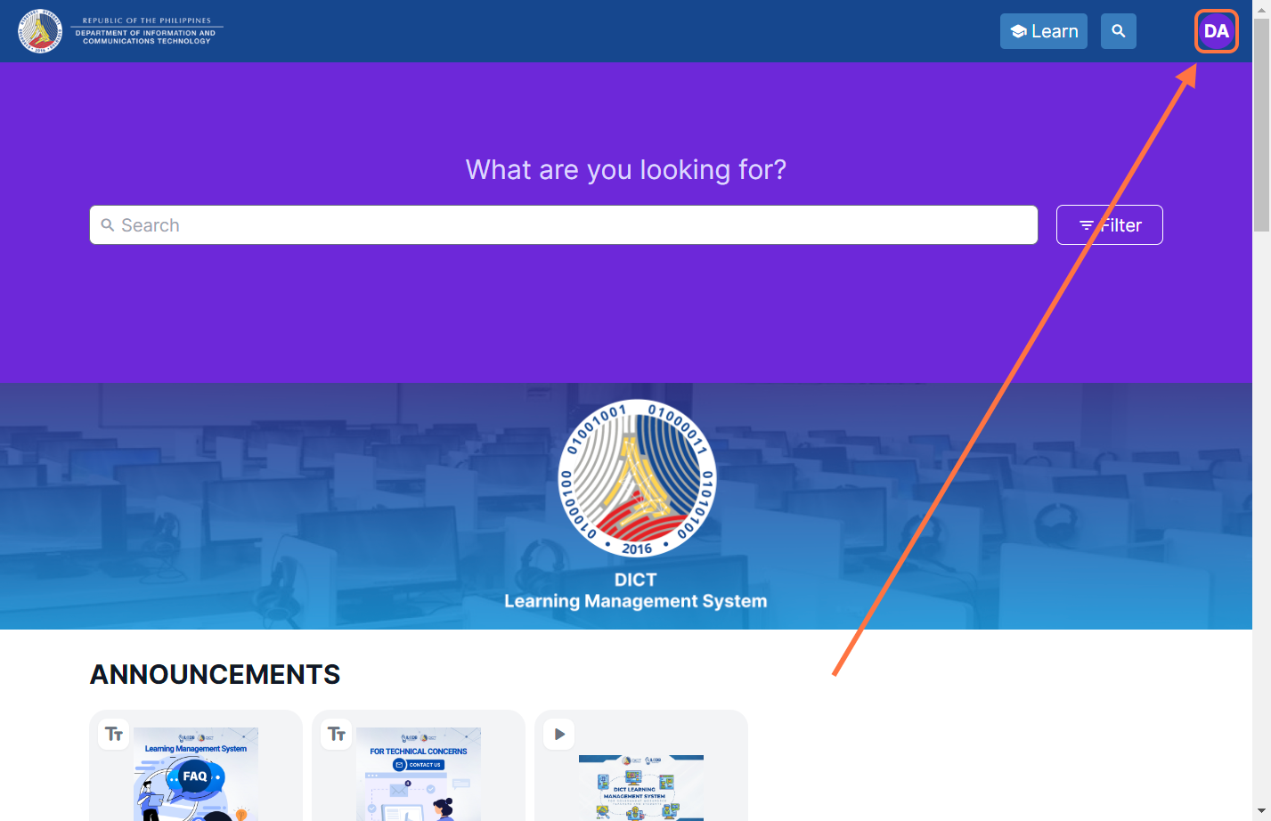Open the Filter options
The width and height of the screenshot is (1271, 821).
(x=1110, y=225)
